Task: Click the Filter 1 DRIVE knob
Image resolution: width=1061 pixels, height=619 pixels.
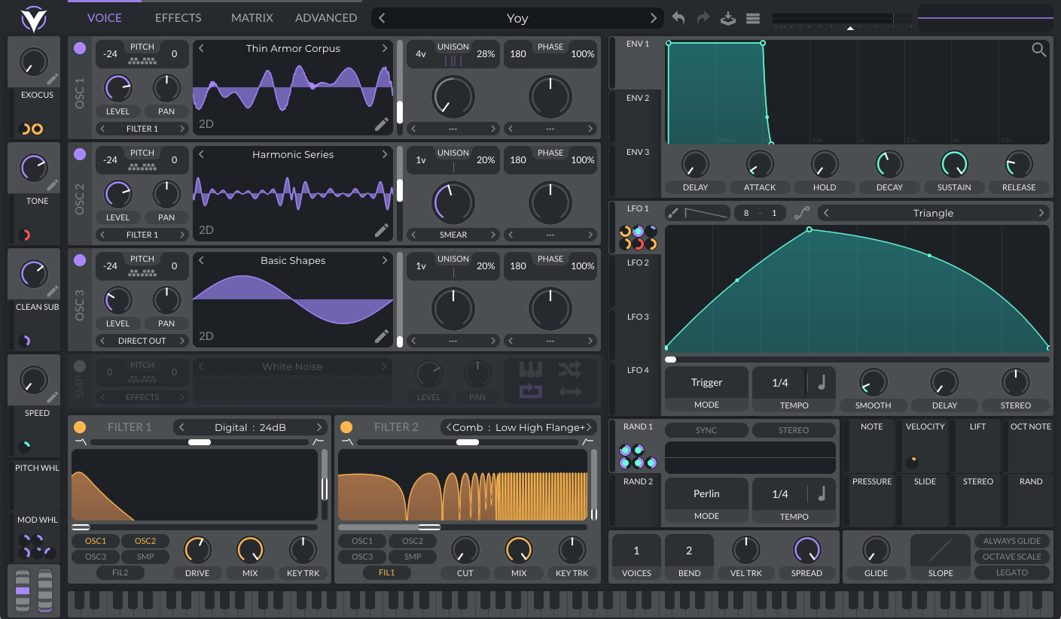Action: click(197, 550)
